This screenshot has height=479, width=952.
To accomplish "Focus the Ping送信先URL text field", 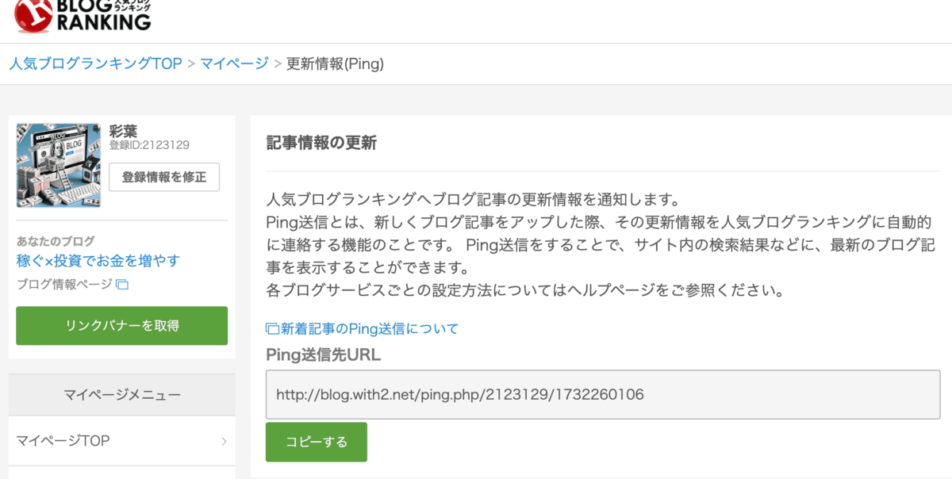I will point(603,394).
